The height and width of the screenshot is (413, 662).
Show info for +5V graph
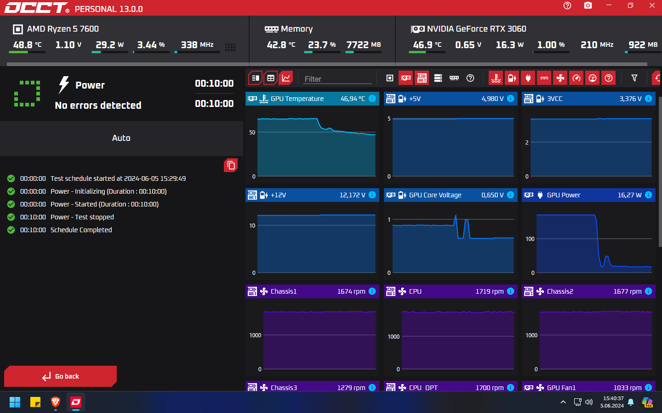point(510,99)
